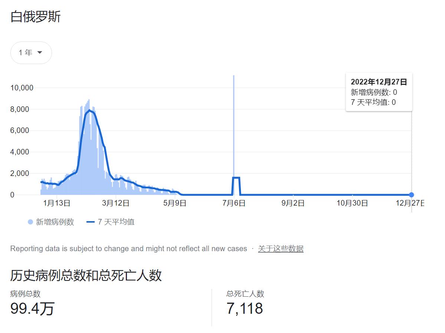Click the 2022年12月27日 tooltip box
Screen dimensions: 445x333
coord(379,92)
